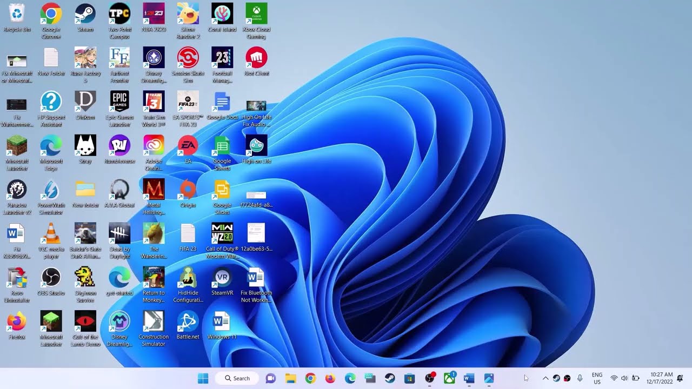Image resolution: width=692 pixels, height=389 pixels.
Task: Click the Rumbleverse desktop icon
Action: point(119,150)
